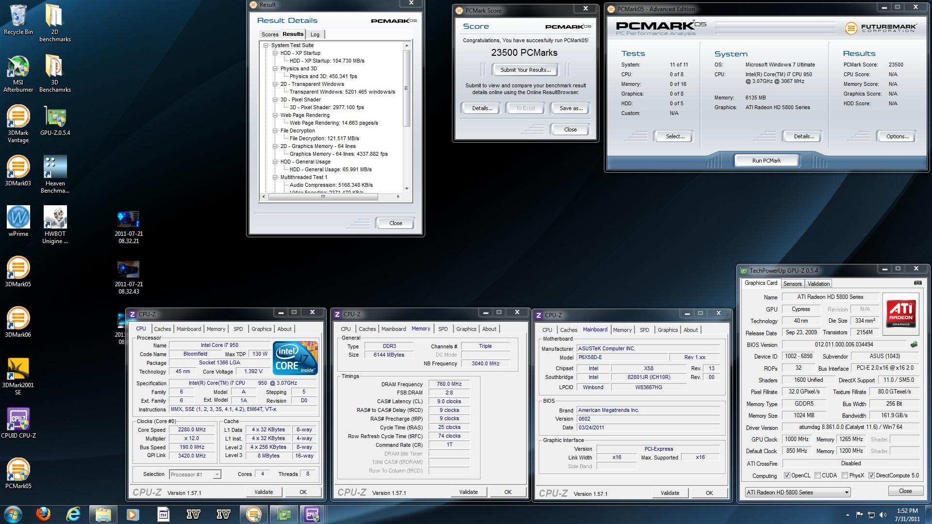Open the Processor #1 selection dropdown
Viewport: 932px width, 524px height.
coord(195,475)
